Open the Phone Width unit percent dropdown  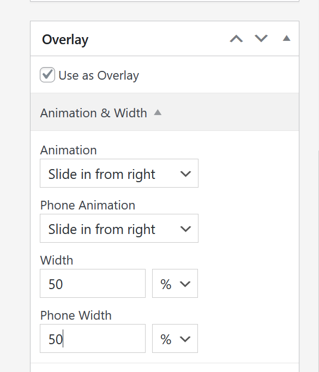(x=175, y=339)
